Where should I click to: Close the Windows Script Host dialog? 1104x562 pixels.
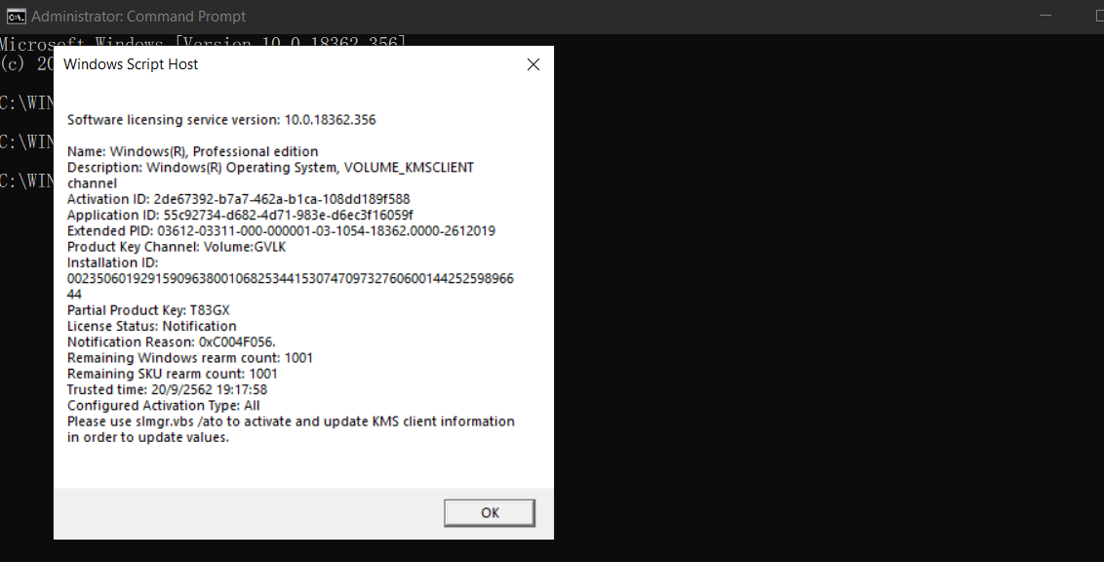pos(533,64)
